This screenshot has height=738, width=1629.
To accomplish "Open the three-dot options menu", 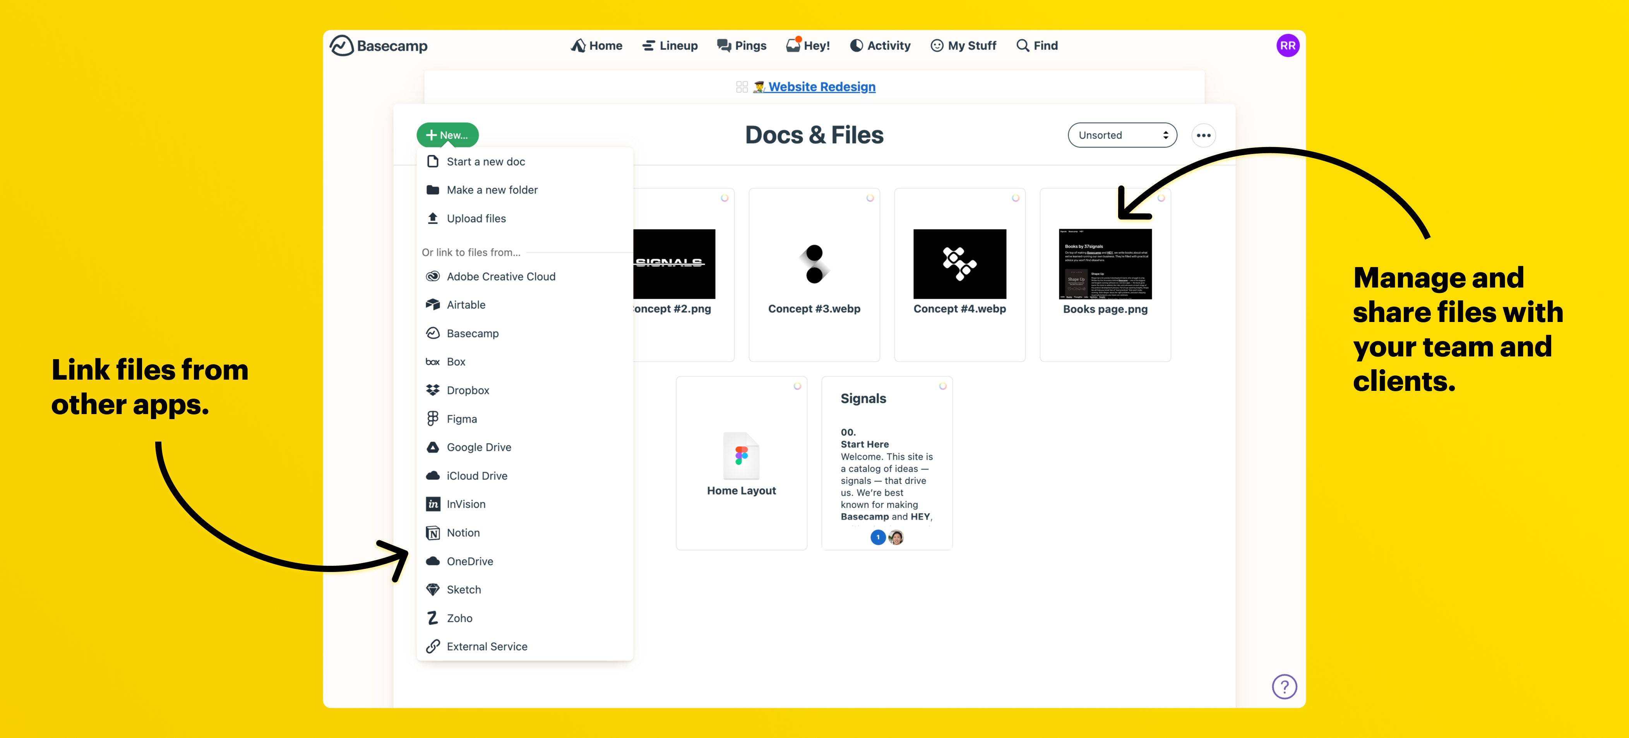I will click(x=1203, y=135).
